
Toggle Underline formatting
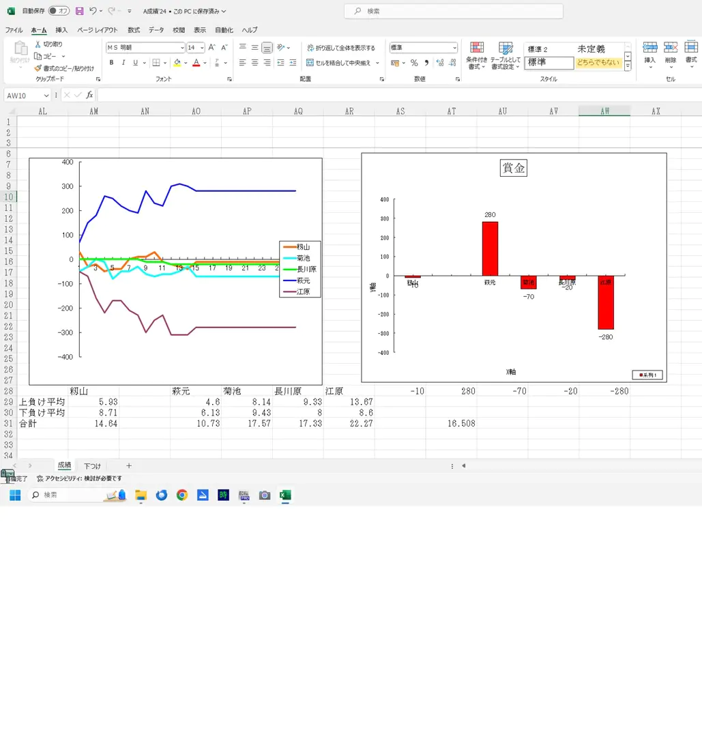135,63
